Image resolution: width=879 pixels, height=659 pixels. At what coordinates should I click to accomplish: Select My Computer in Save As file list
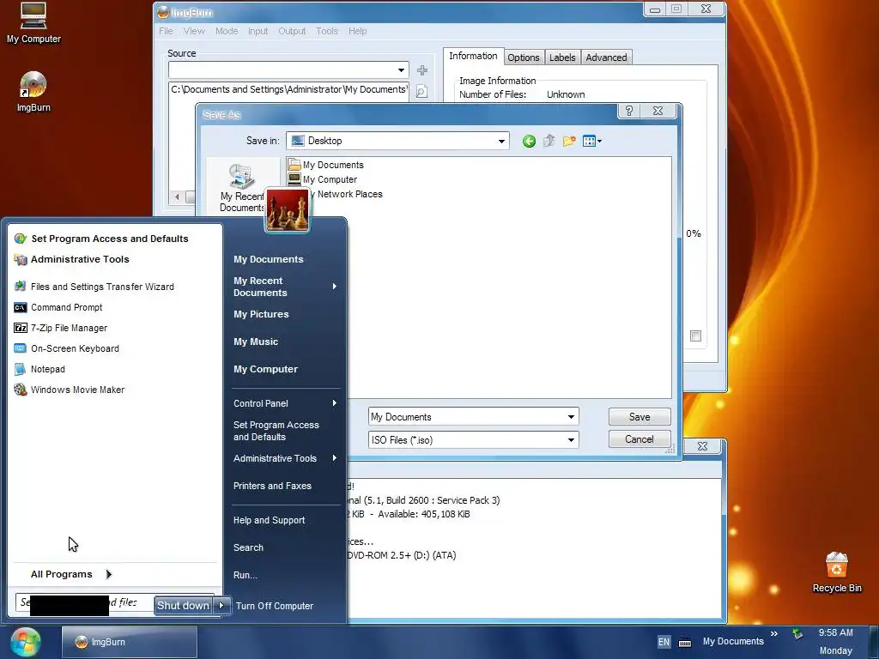coord(323,179)
